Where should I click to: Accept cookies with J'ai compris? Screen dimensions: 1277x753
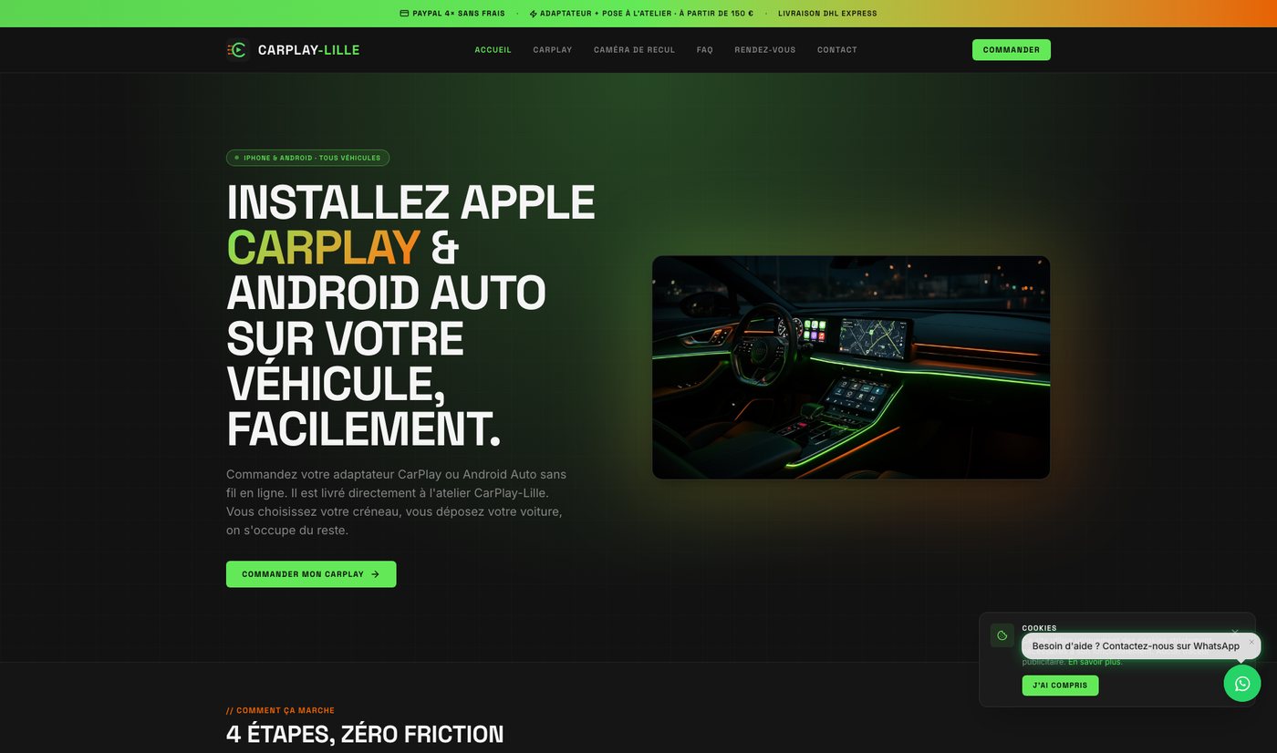(x=1060, y=686)
